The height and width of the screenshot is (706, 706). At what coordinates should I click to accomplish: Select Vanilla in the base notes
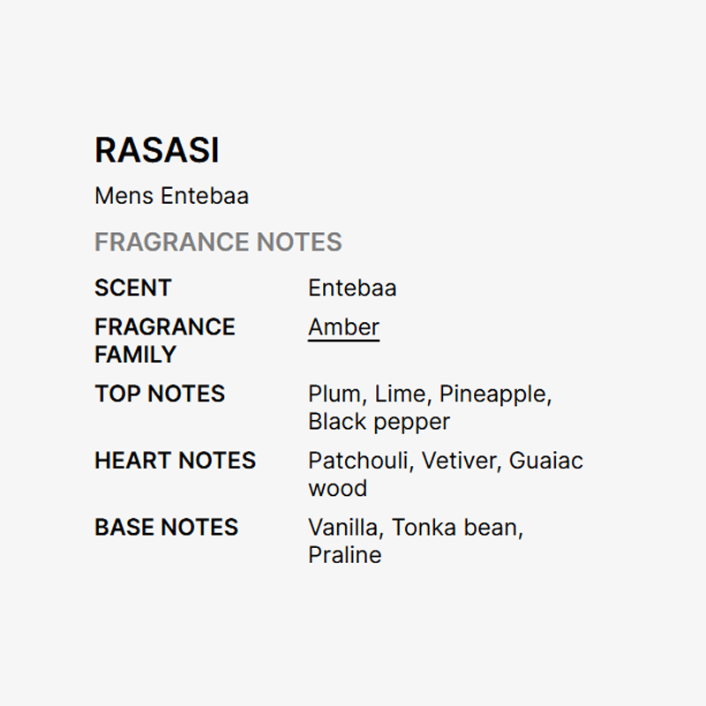[344, 528]
